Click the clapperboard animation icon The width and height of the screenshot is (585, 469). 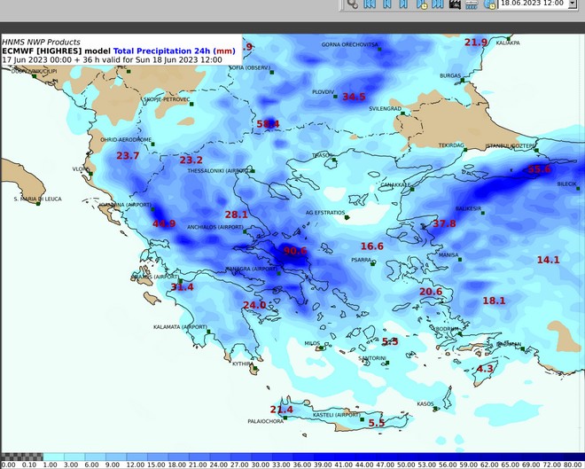point(456,4)
